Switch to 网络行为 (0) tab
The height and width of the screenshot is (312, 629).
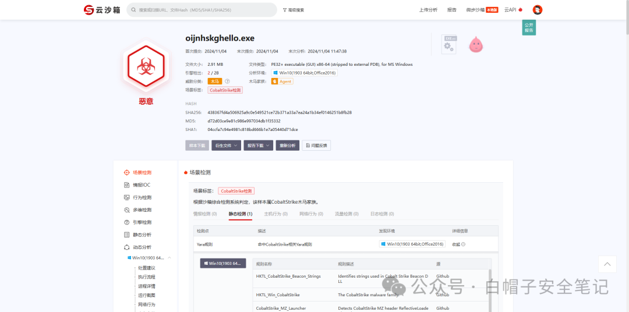311,214
